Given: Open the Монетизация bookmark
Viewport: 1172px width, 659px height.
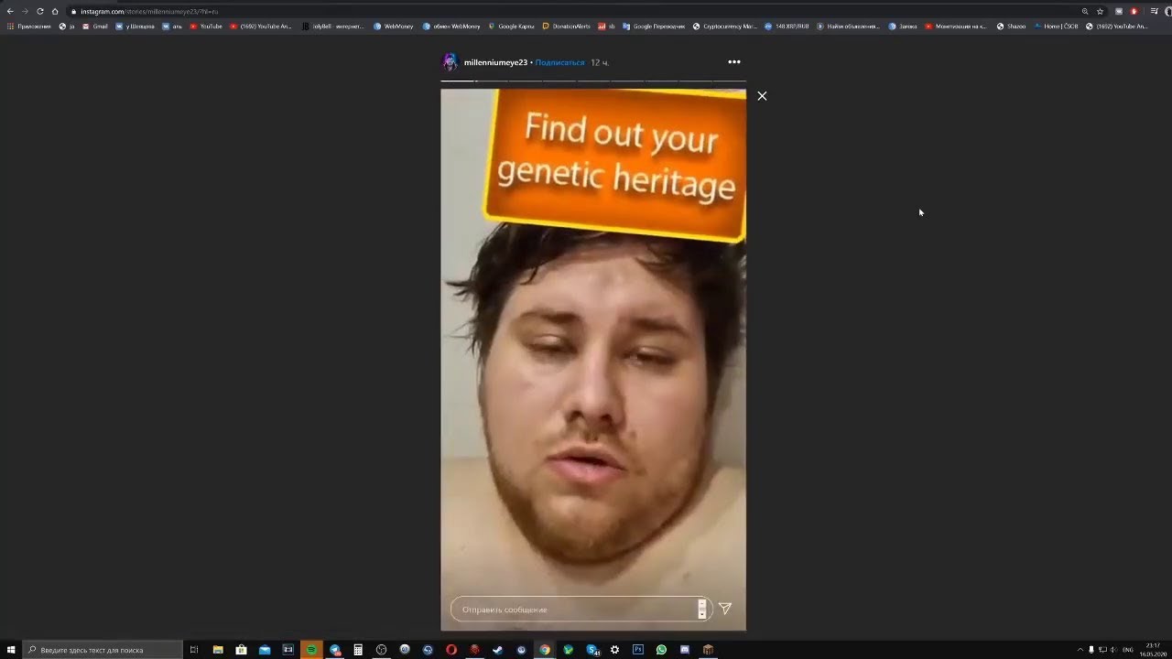Looking at the screenshot, I should (956, 27).
